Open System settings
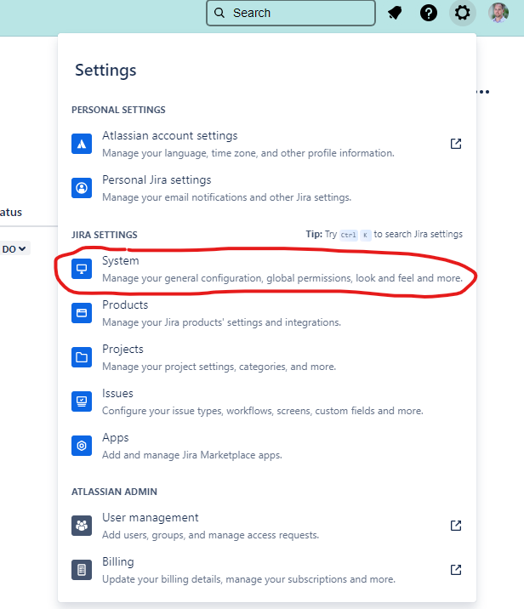 tap(267, 269)
